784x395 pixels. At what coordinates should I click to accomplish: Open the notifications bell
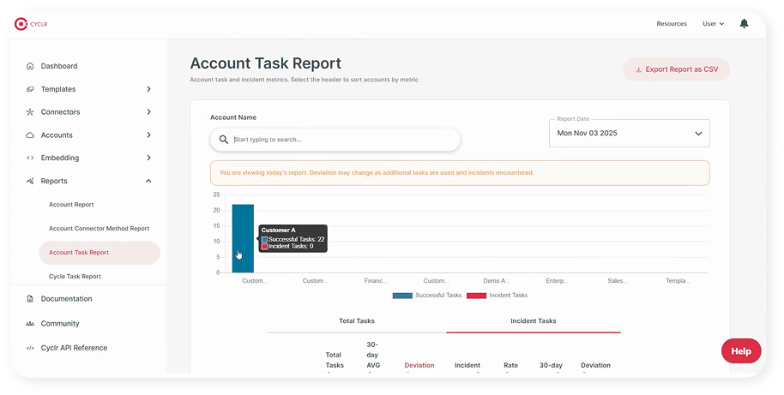pos(744,24)
